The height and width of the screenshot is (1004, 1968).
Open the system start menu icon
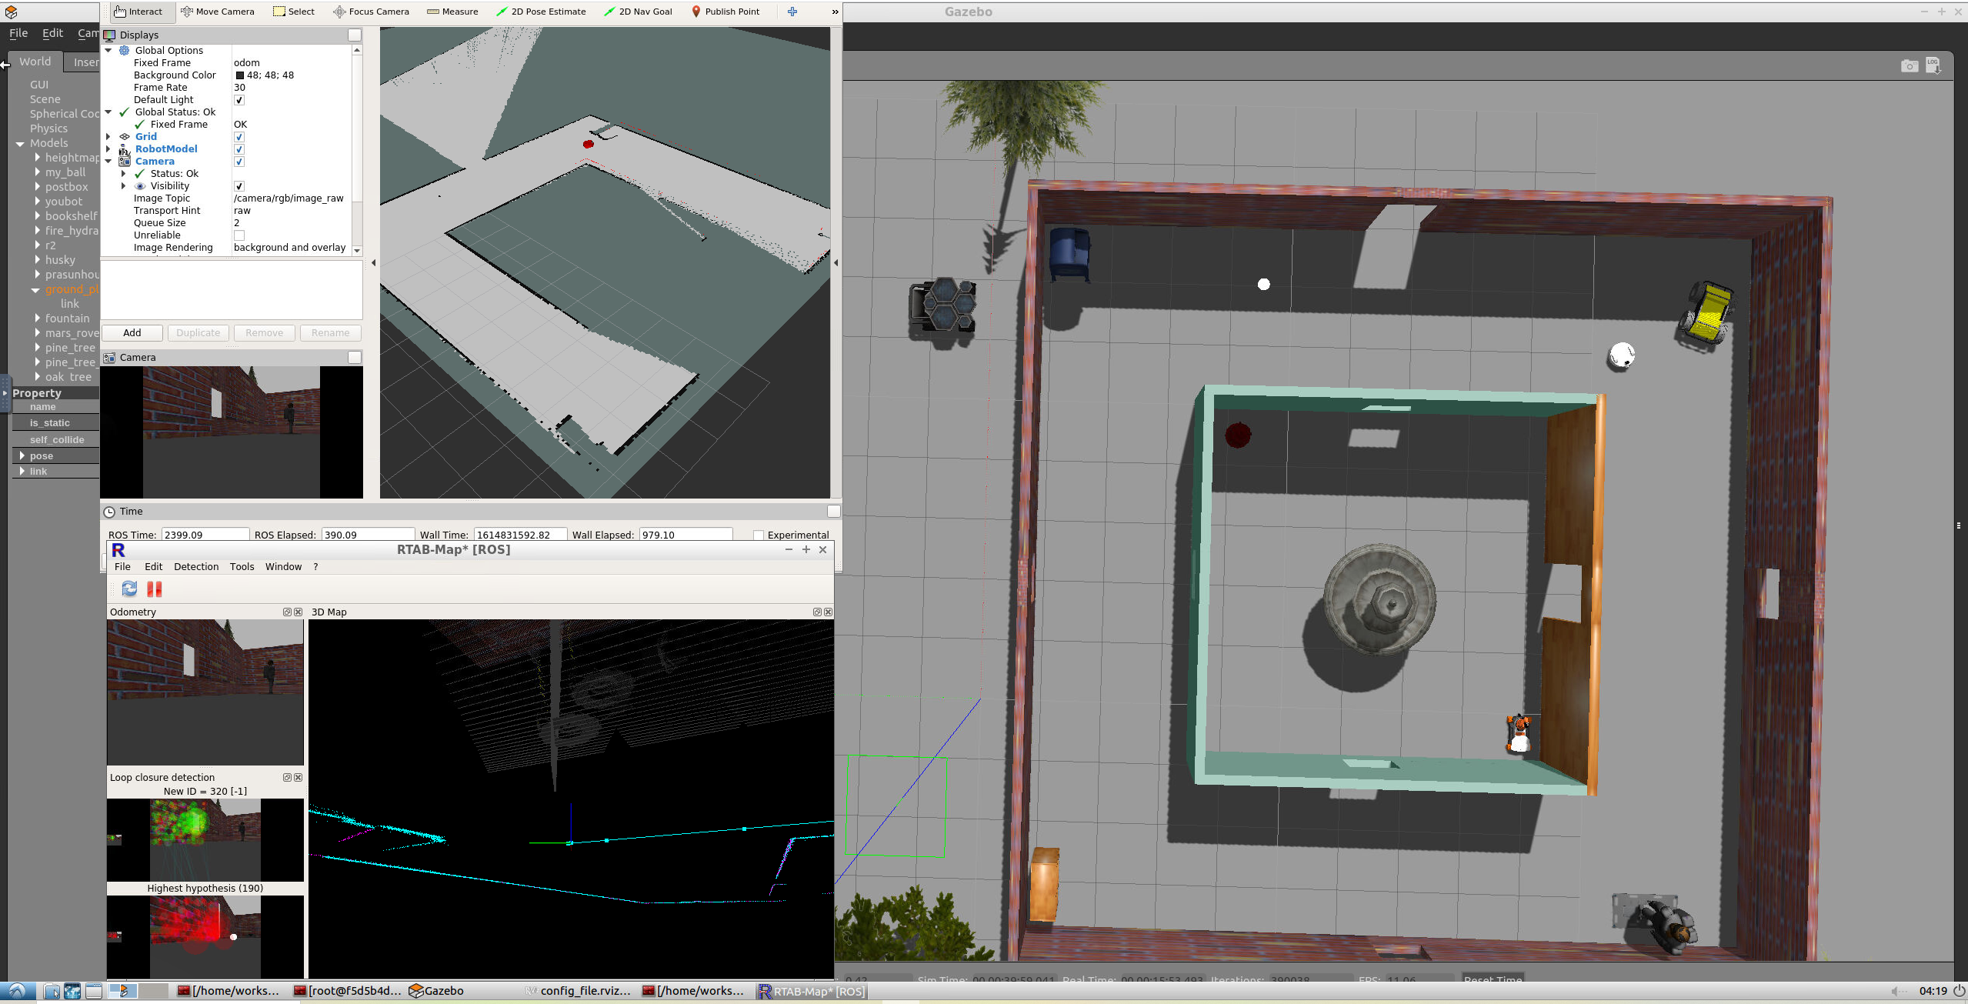coord(17,991)
